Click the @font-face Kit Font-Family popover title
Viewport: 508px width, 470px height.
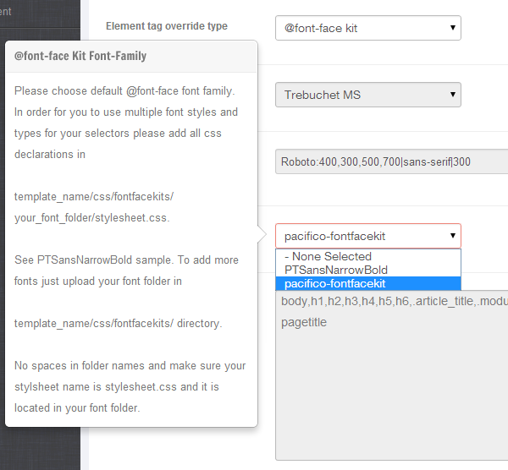[80, 56]
